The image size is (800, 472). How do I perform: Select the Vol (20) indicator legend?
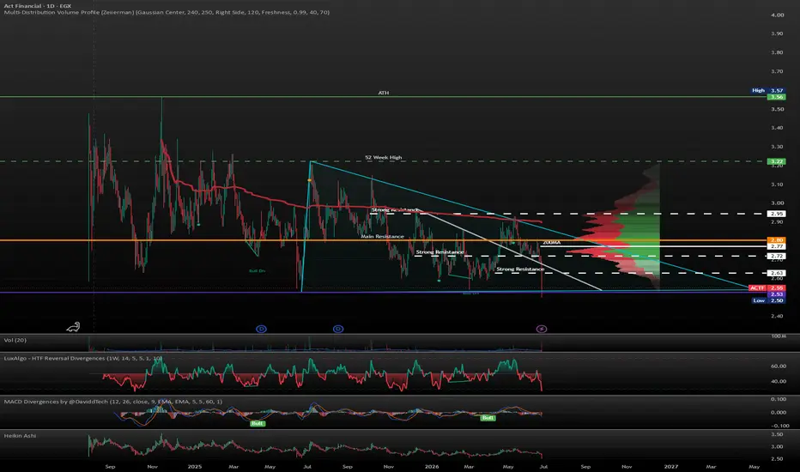[15, 340]
